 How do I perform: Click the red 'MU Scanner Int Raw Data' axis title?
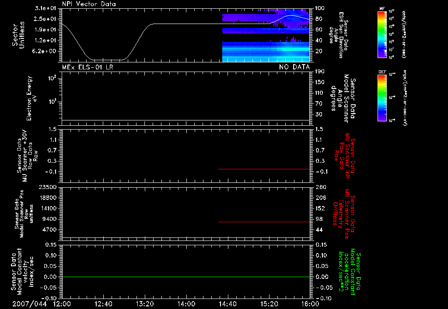point(345,156)
